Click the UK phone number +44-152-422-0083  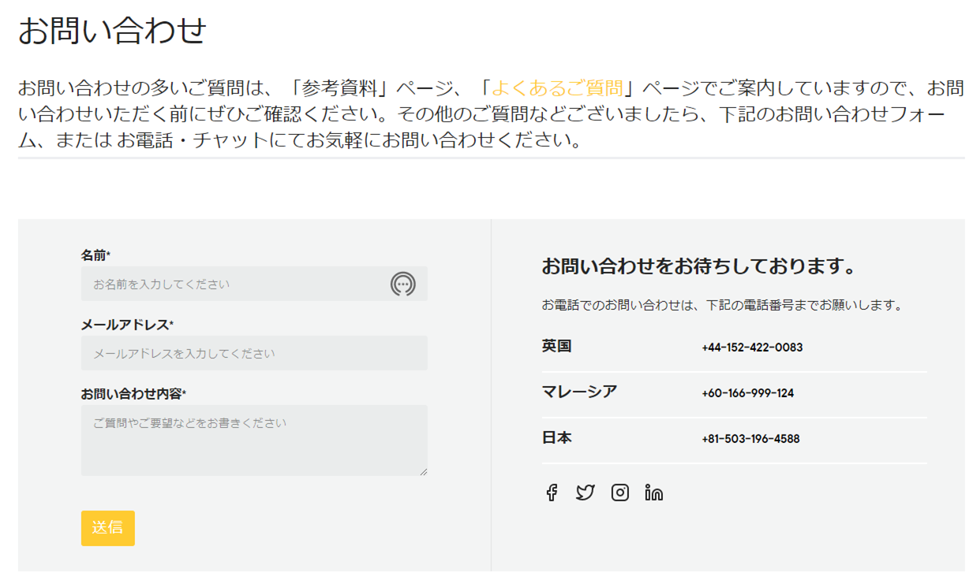(x=752, y=348)
